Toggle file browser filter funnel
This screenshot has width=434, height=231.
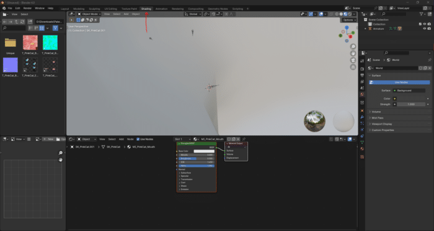(55, 28)
